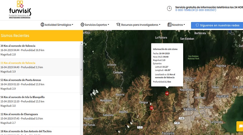
Task: Click the Fecha: 16-04-2019 line in popup
Action: pos(161,53)
